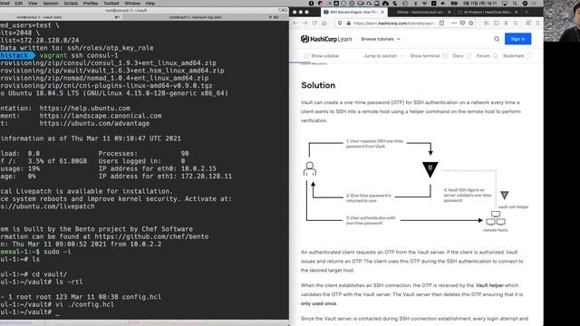Image resolution: width=580 pixels, height=326 pixels.
Task: Click the Solution heading
Action: [318, 85]
